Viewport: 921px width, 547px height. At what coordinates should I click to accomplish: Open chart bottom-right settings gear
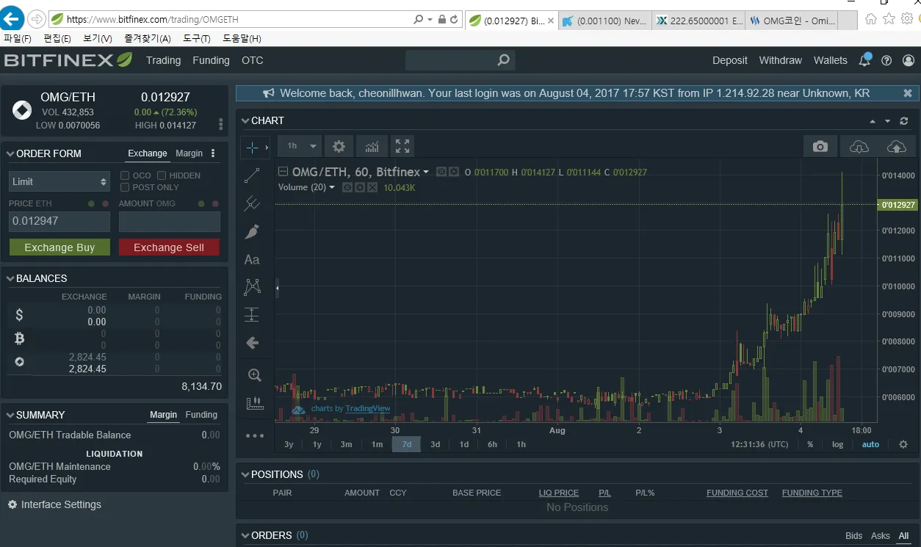[903, 444]
